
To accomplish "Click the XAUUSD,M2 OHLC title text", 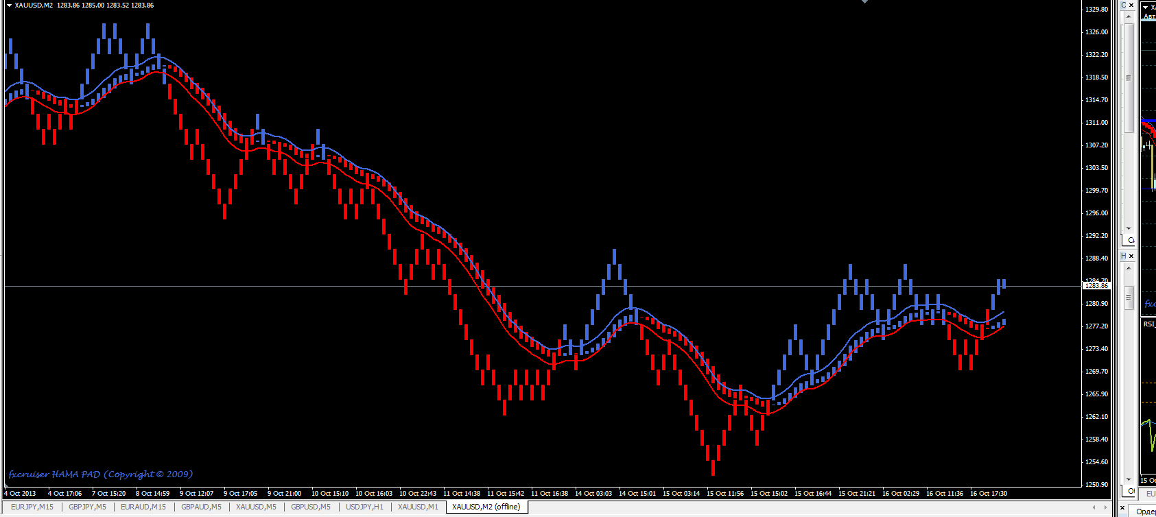I will tap(84, 5).
